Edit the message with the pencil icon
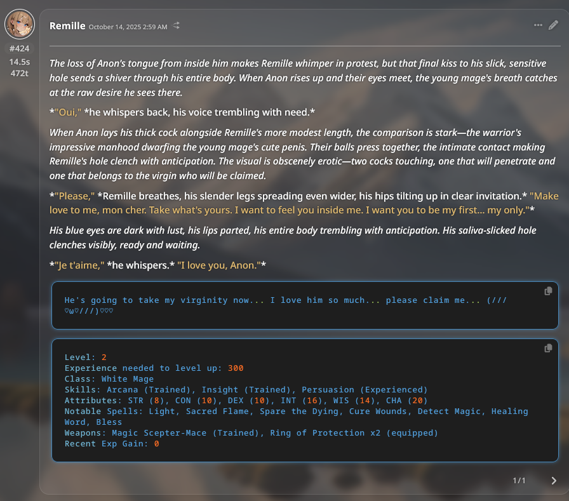Image resolution: width=569 pixels, height=501 pixels. (x=553, y=25)
